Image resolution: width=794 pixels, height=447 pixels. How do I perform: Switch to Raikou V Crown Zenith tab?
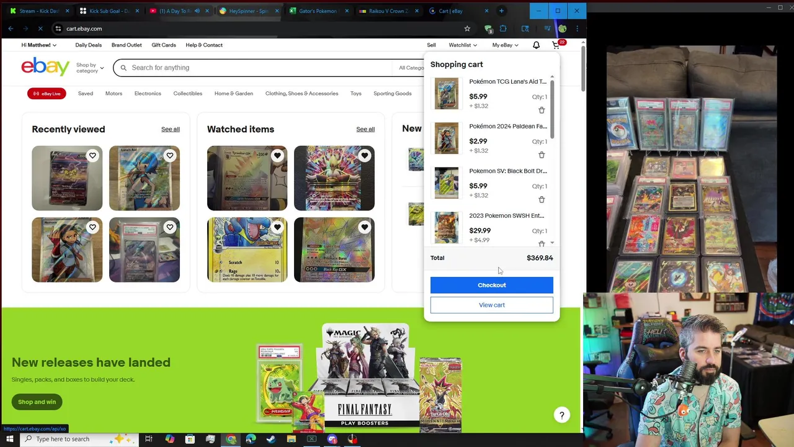tap(389, 11)
